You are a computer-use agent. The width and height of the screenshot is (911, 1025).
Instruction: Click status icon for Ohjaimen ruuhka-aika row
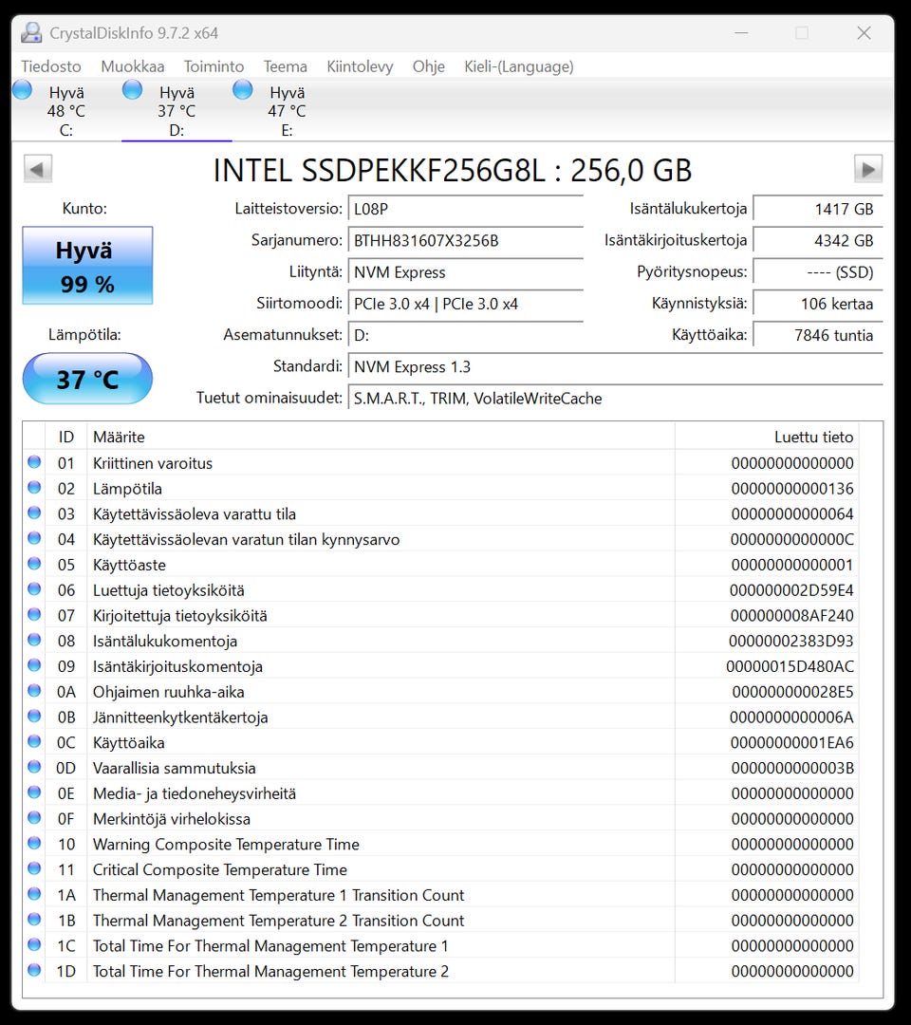tap(34, 691)
